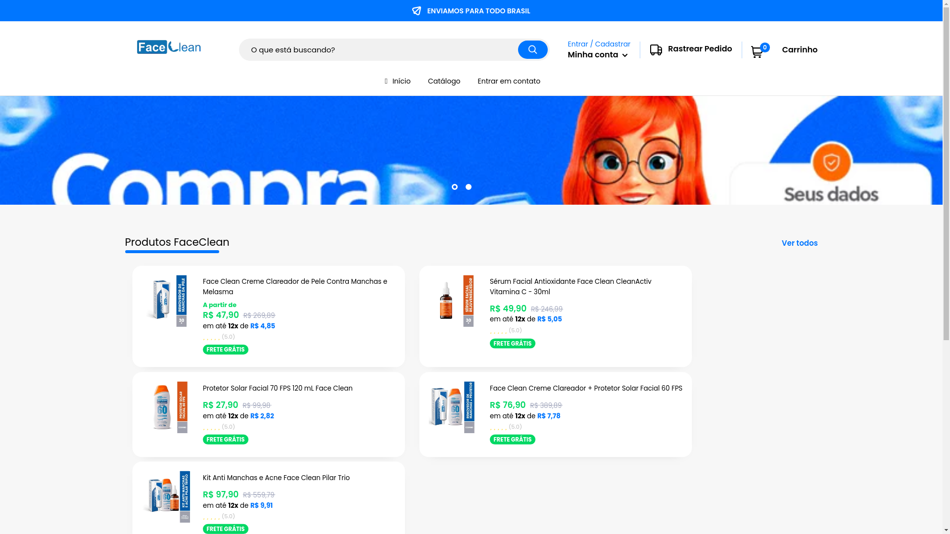Click the R$ 97,90 price
Viewport: 950px width, 534px height.
[x=221, y=494]
